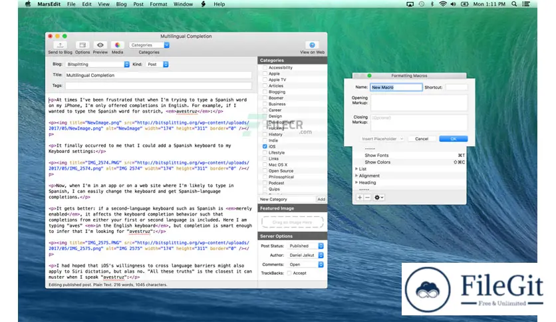Screen dimensions: 556x322
Task: Check the Apple TV category
Action: (x=265, y=79)
